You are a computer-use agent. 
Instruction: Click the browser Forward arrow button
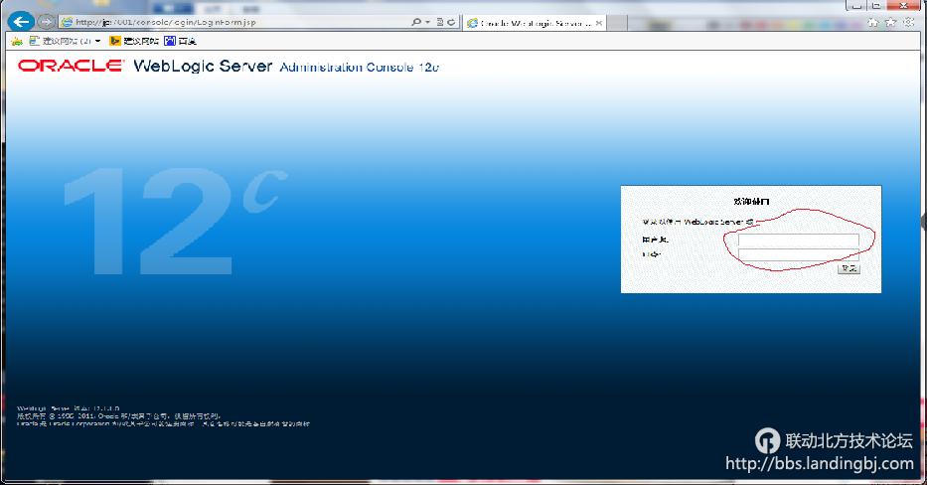pos(46,21)
